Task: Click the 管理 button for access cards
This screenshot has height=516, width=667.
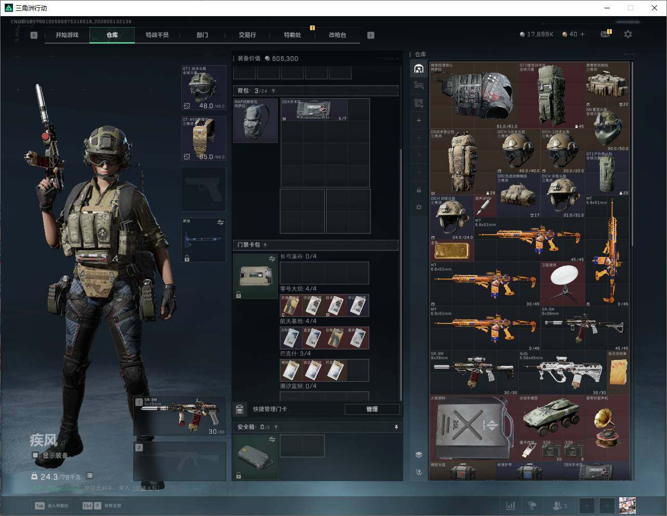Action: (x=372, y=409)
